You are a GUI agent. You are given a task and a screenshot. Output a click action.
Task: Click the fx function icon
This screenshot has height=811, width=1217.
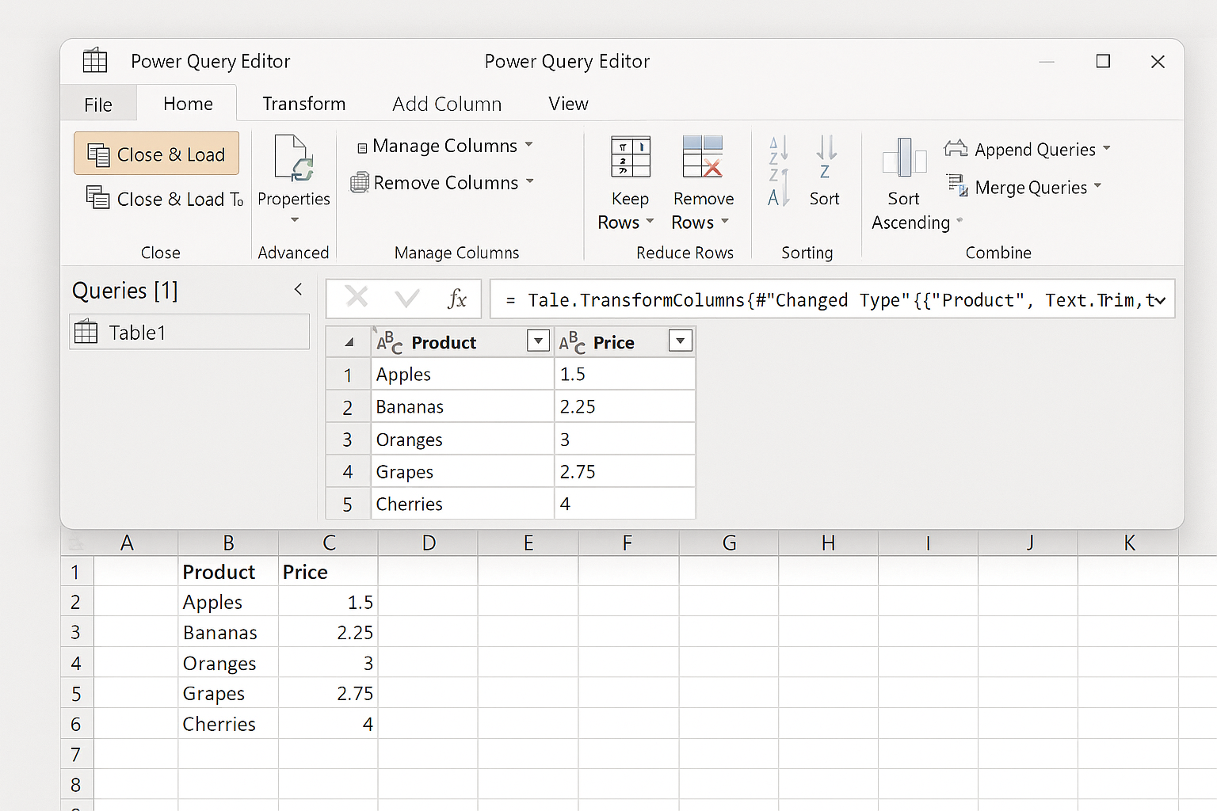pos(457,299)
